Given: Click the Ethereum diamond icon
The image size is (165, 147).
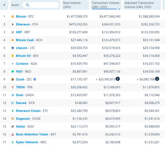Looking at the screenshot, I should click(13, 24).
